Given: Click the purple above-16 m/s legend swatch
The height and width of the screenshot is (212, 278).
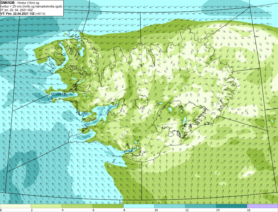Looking at the screenshot, I should pos(262,206).
